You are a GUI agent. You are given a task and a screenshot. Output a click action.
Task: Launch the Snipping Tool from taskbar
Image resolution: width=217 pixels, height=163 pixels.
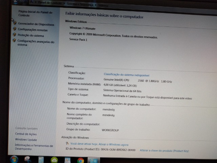[27, 160]
